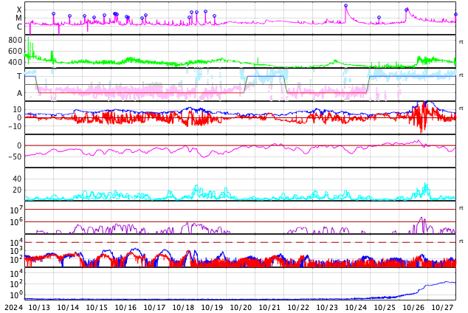Click the 10/27 date label
This screenshot has width=468, height=313.
click(x=442, y=307)
